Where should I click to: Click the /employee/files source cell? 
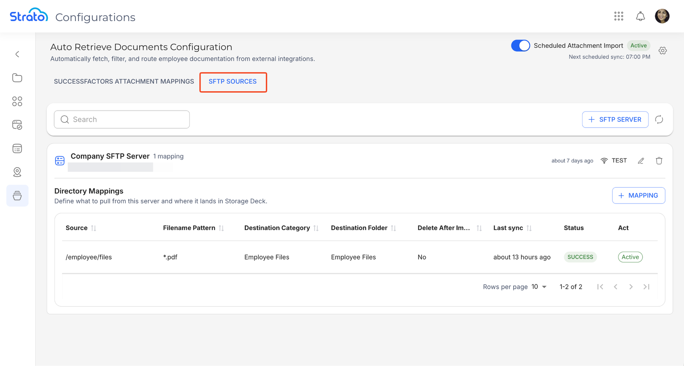pos(89,257)
